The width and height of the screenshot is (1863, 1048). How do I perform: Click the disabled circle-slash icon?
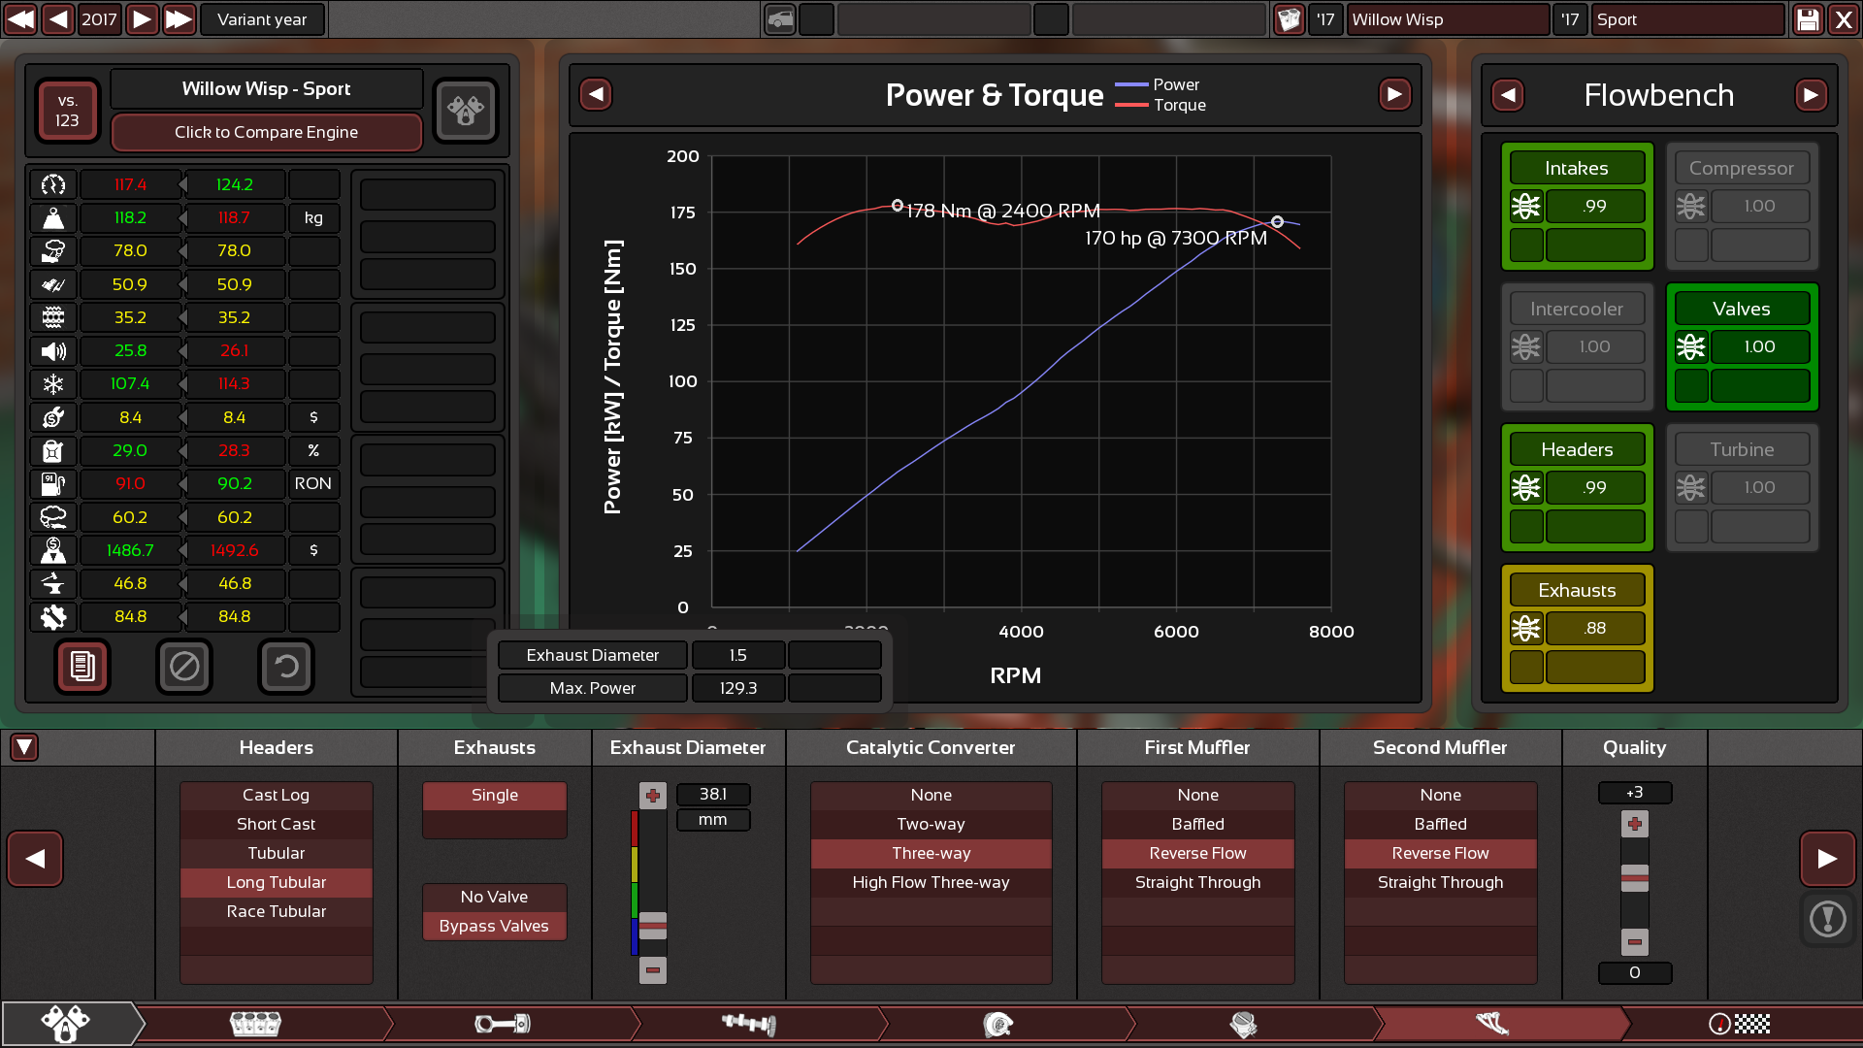pyautogui.click(x=184, y=667)
